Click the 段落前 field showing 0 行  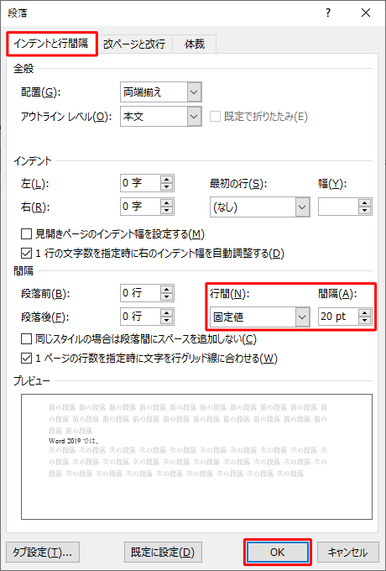point(140,293)
